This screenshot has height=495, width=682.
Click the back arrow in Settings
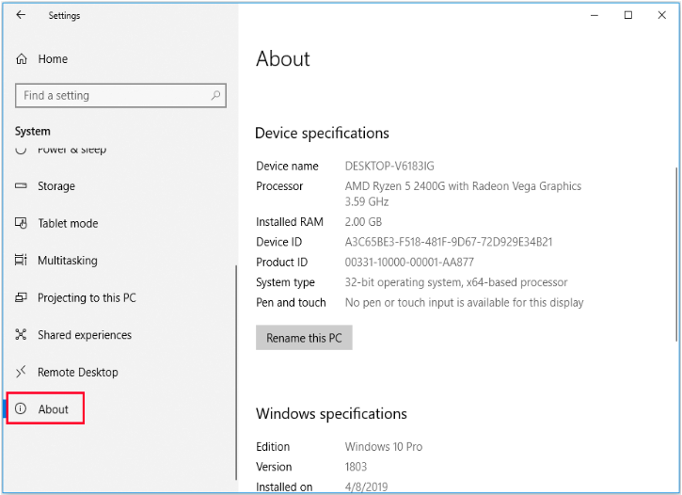(x=21, y=15)
